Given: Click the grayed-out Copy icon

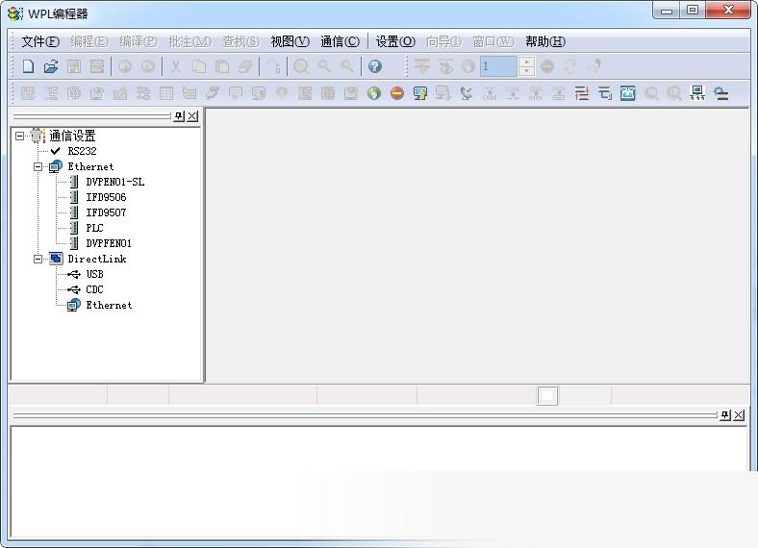Looking at the screenshot, I should click(199, 66).
